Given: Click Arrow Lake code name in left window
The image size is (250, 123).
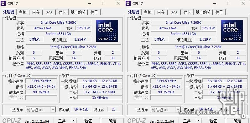Looking at the screenshot, I should pos(43,28).
